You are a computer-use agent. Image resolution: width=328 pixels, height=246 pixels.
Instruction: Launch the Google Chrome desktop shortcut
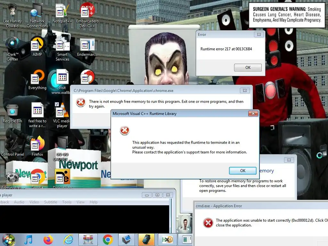(x=37, y=179)
